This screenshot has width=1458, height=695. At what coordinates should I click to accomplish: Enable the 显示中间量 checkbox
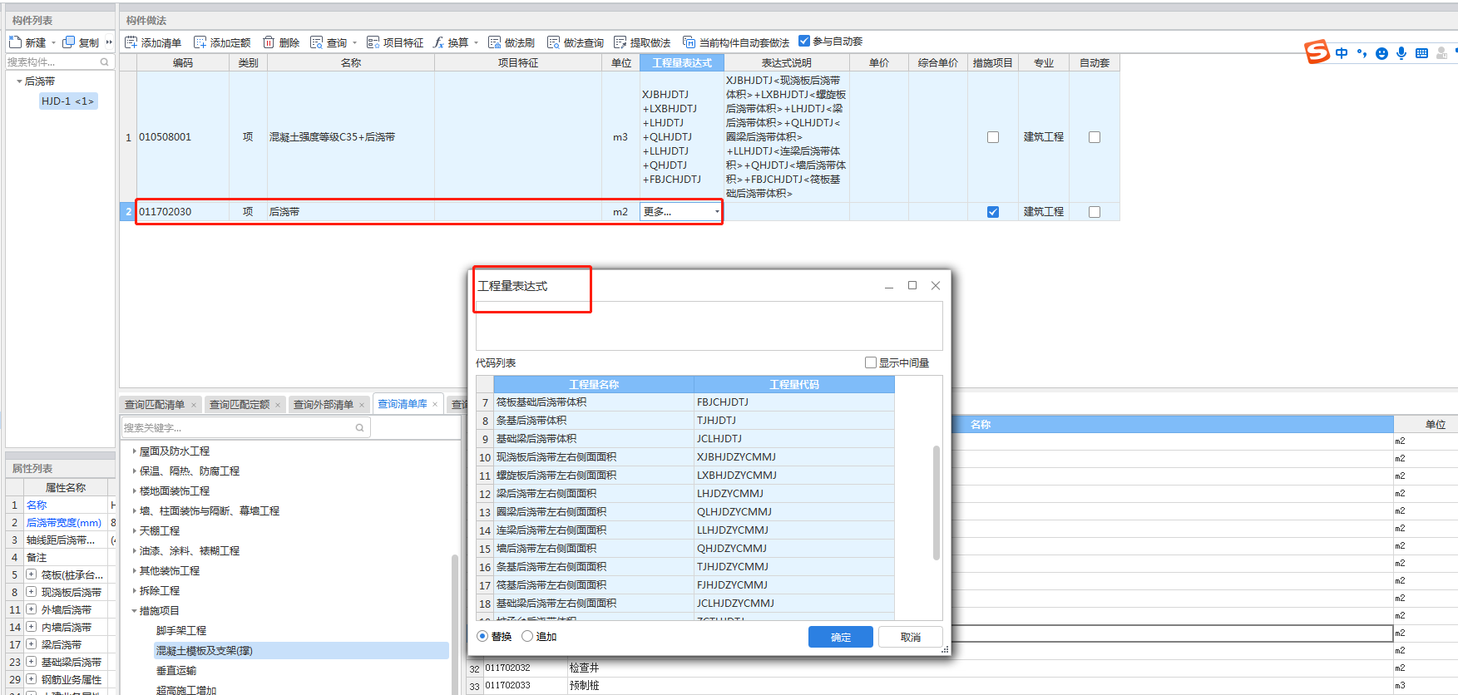tap(871, 362)
